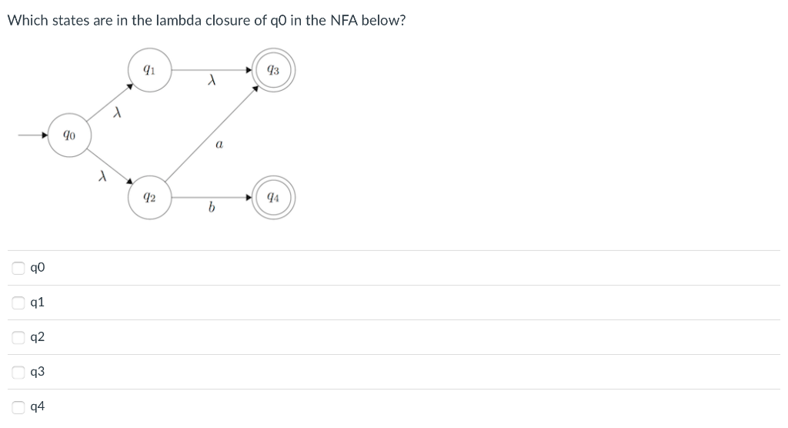Click the q3 option label text

pos(38,372)
